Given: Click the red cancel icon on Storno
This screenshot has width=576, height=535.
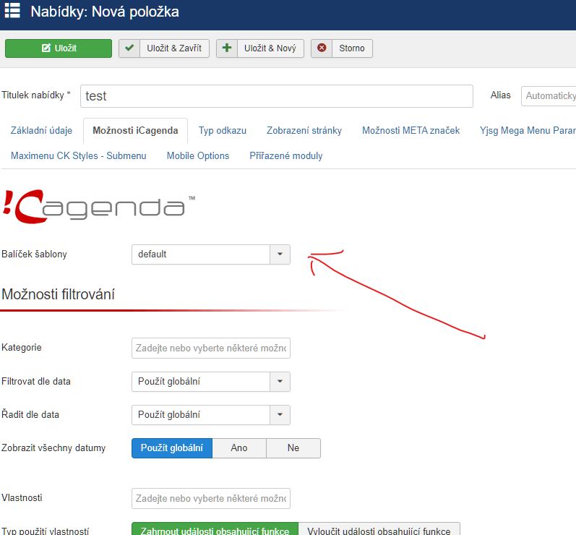Looking at the screenshot, I should [322, 48].
